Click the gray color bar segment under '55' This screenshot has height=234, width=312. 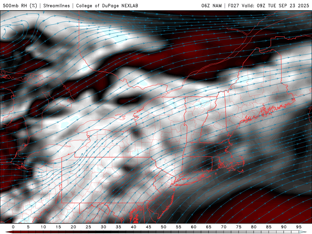(179, 232)
